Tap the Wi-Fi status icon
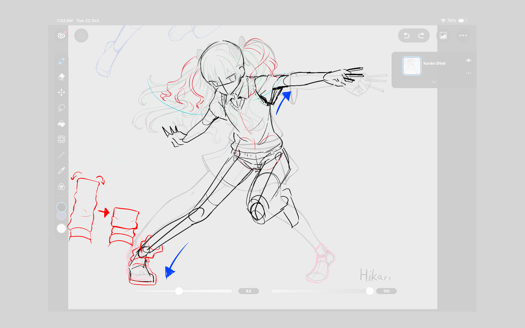 (443, 20)
